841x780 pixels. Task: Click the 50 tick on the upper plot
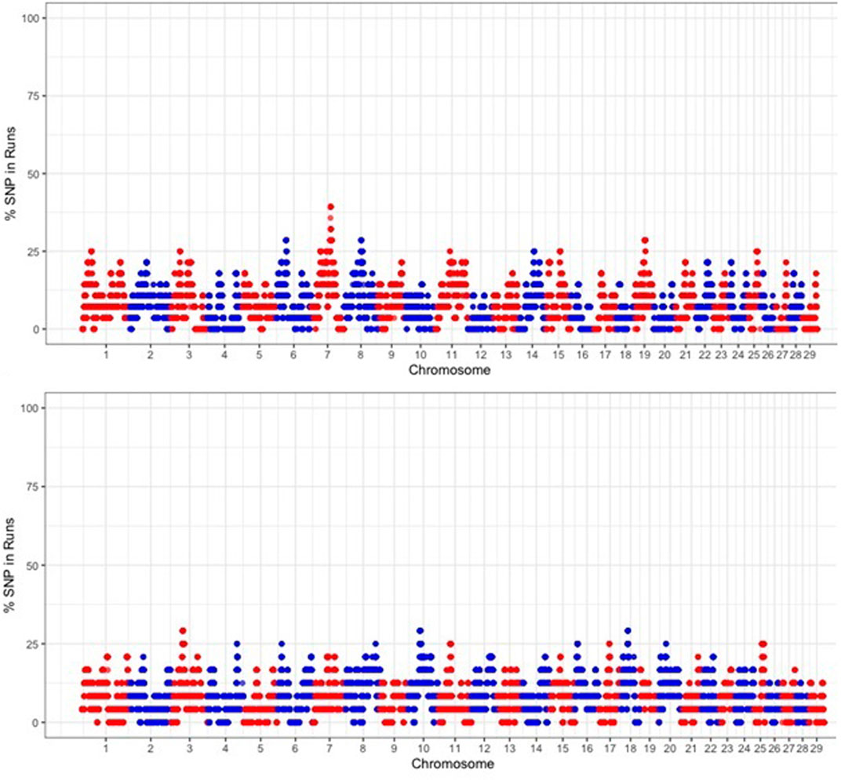pyautogui.click(x=33, y=174)
